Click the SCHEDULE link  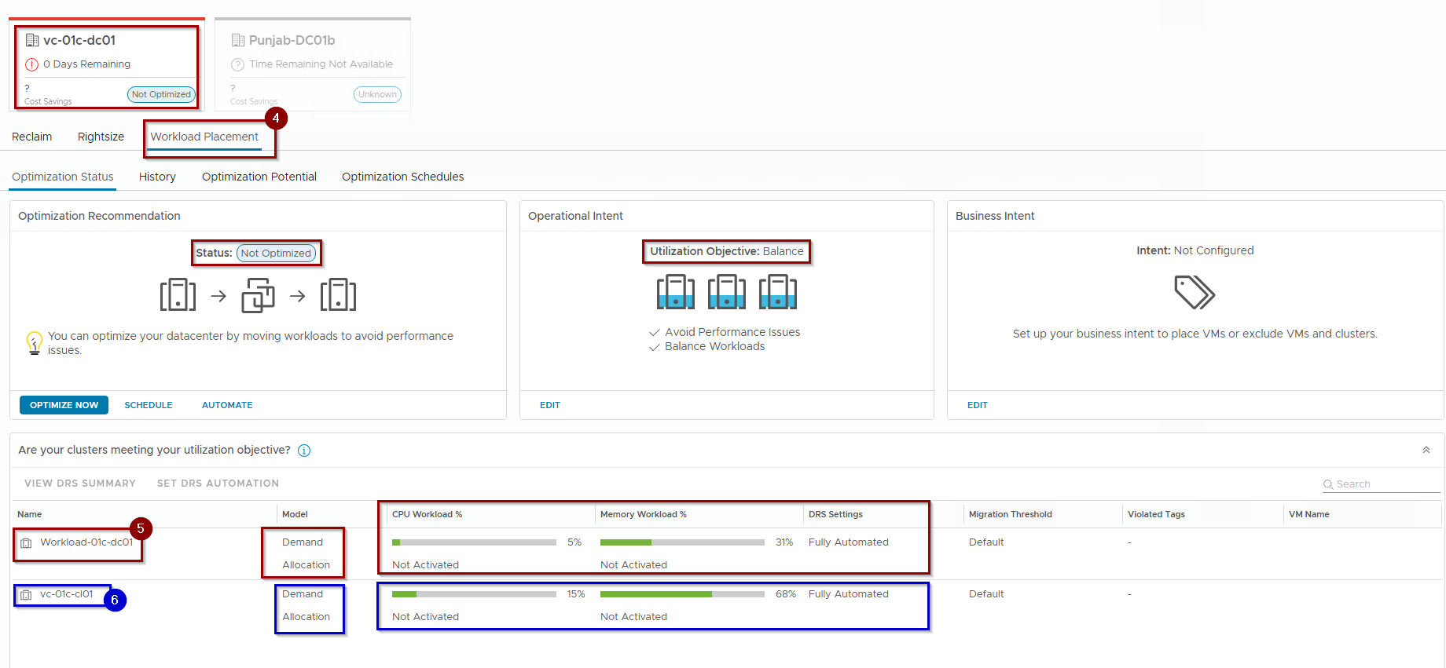(x=149, y=405)
